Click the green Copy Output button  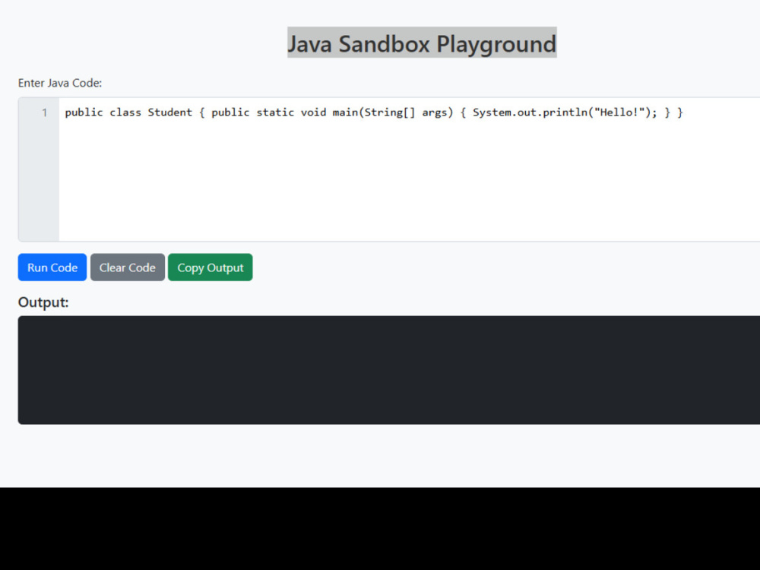tap(211, 267)
